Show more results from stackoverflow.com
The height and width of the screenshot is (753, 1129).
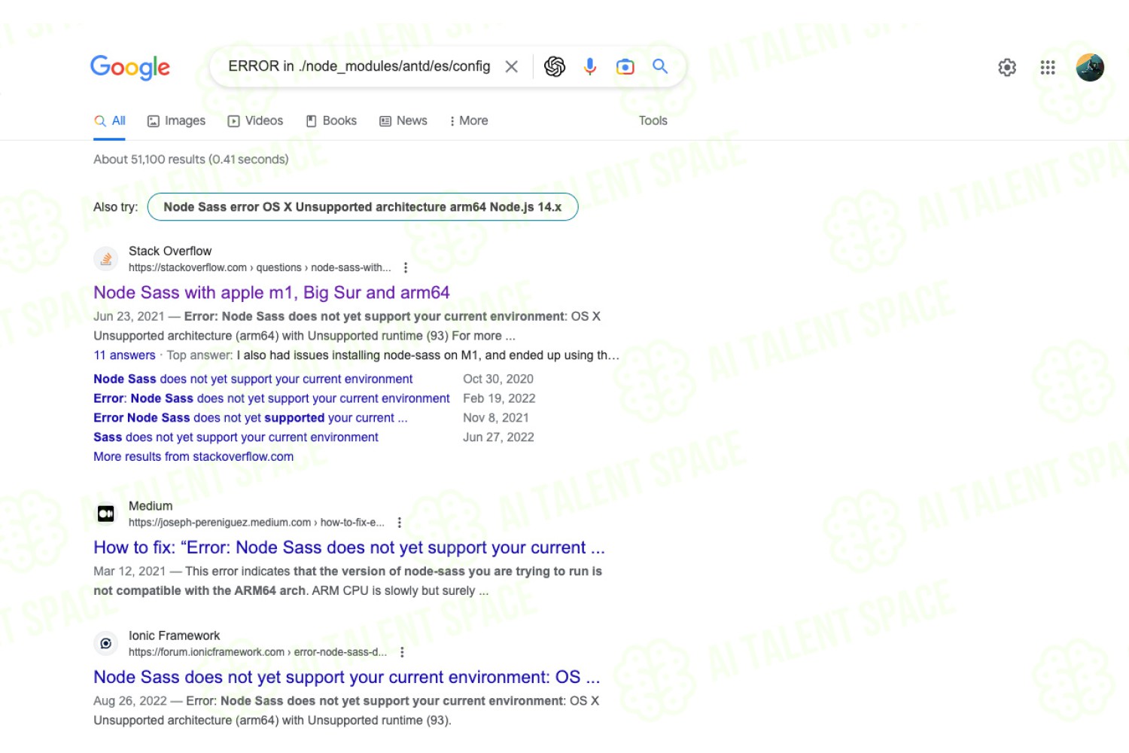click(193, 456)
